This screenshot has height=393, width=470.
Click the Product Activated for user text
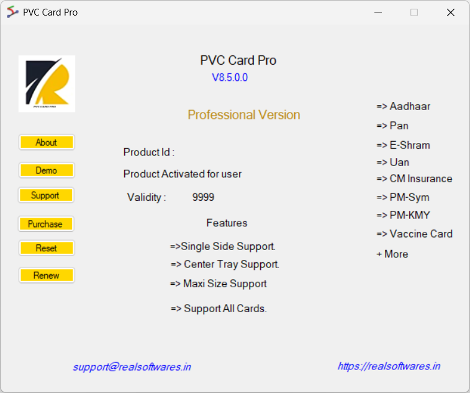pos(183,174)
